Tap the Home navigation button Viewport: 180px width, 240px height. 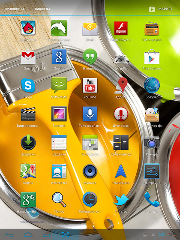[28, 234]
